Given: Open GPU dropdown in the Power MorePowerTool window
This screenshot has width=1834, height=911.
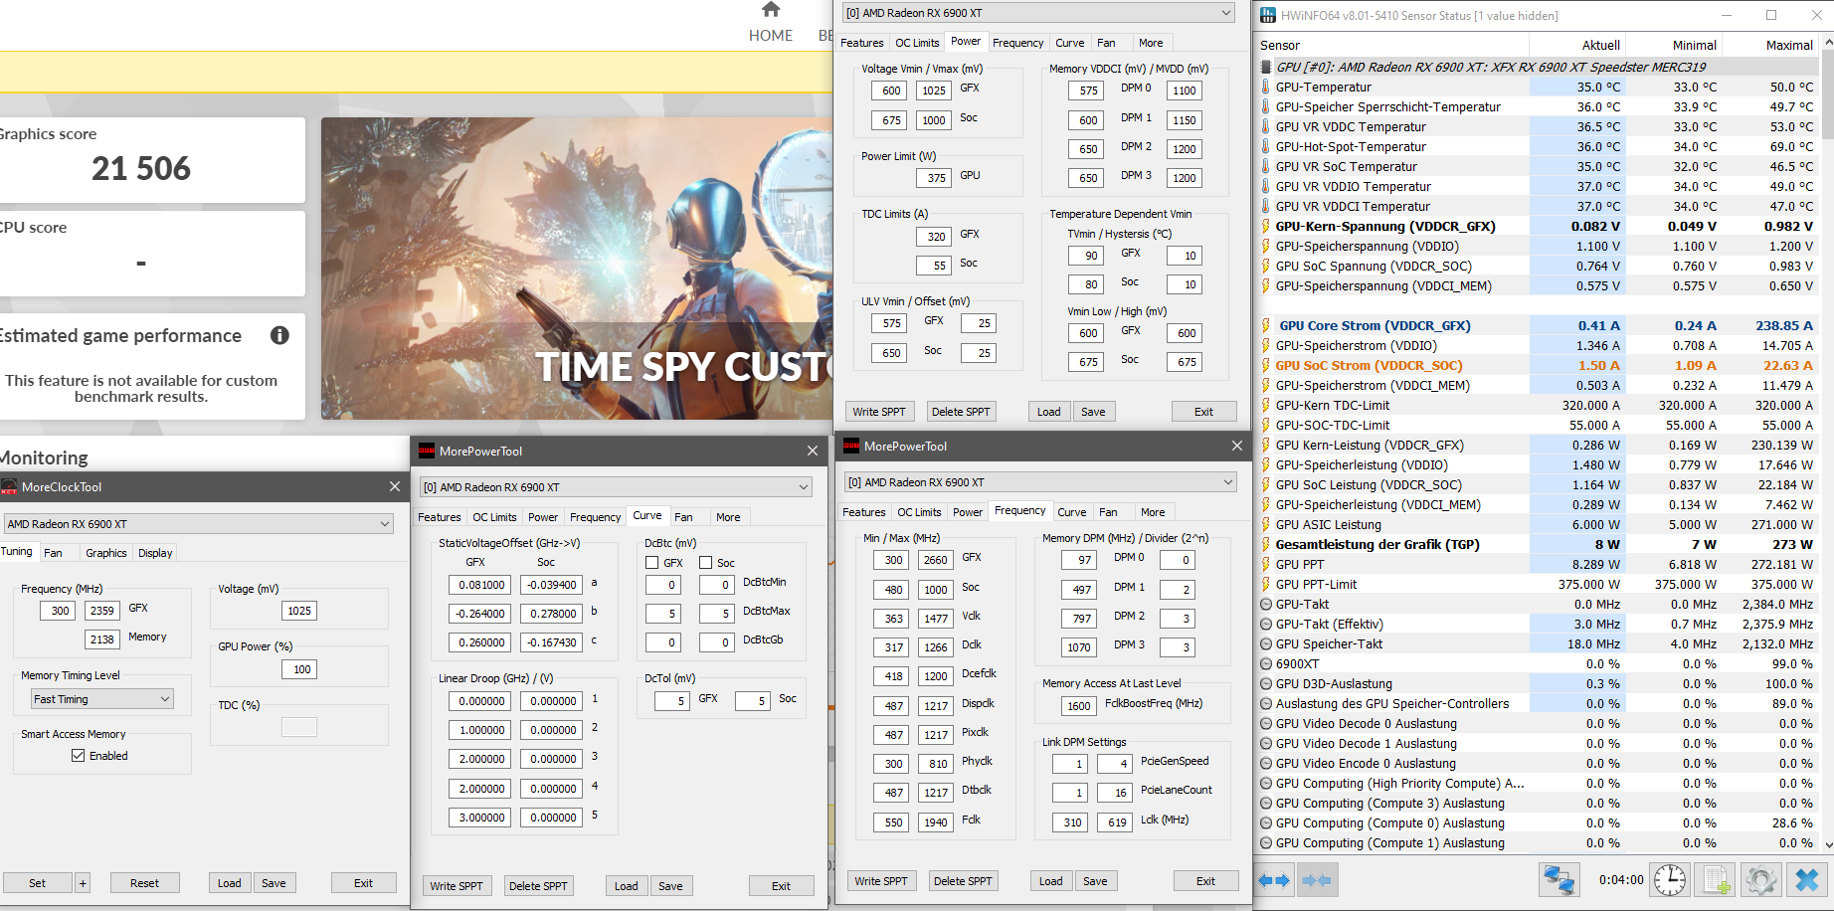Looking at the screenshot, I should 1038,13.
